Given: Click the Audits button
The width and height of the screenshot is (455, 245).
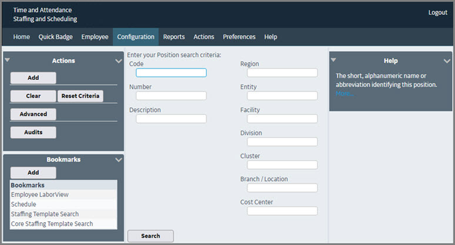Looking at the screenshot, I should [34, 132].
